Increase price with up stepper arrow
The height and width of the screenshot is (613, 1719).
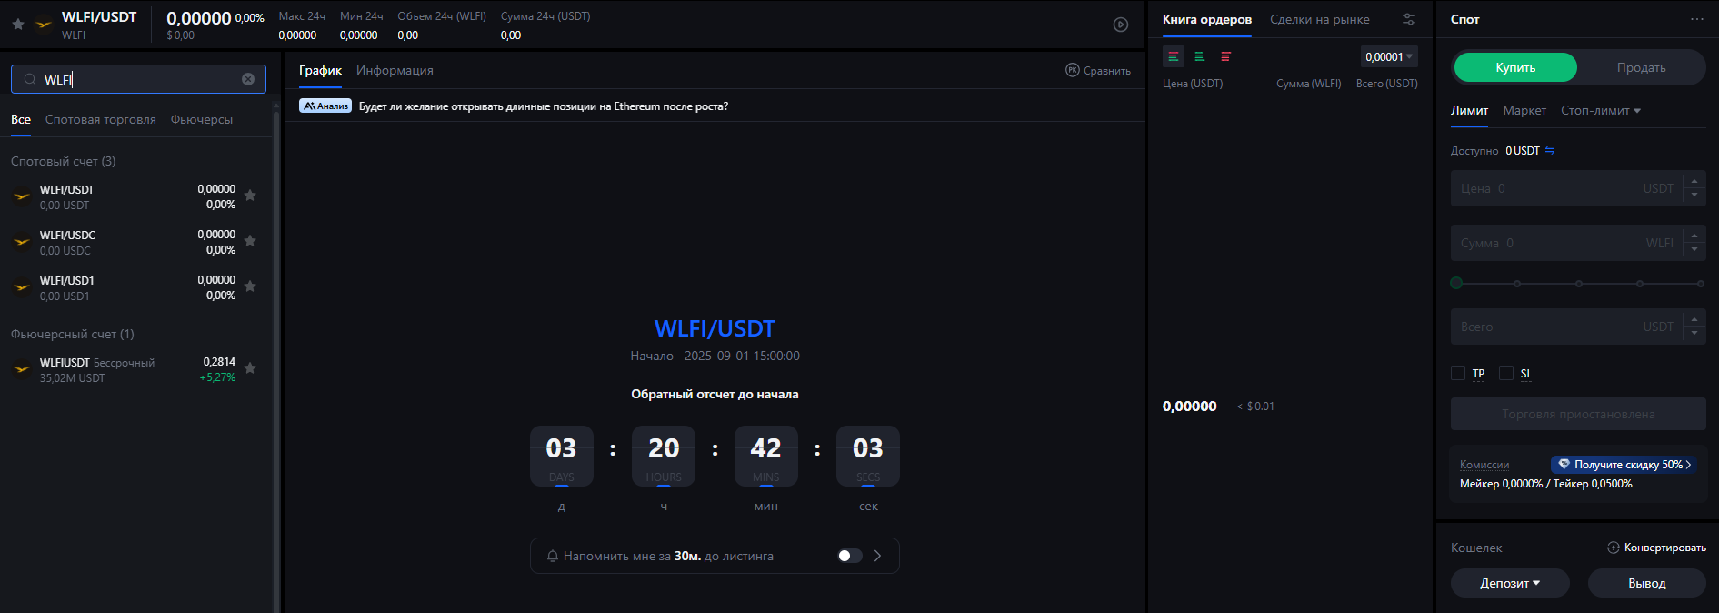click(1694, 181)
